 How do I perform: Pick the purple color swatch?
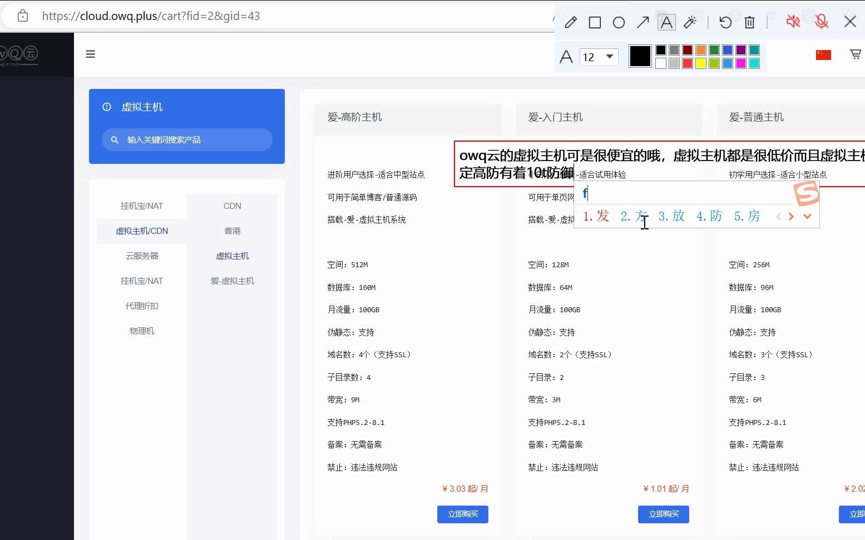click(741, 50)
